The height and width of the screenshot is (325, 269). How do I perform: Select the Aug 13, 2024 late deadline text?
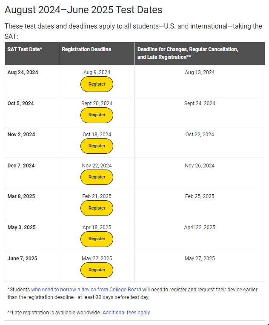pos(200,72)
